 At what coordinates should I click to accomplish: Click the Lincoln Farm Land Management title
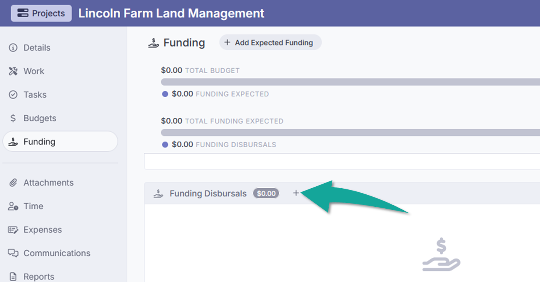coord(171,13)
